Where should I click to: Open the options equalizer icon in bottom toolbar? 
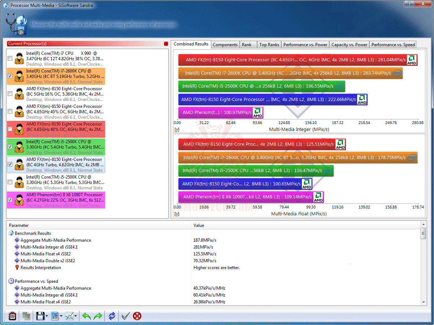(x=12, y=316)
